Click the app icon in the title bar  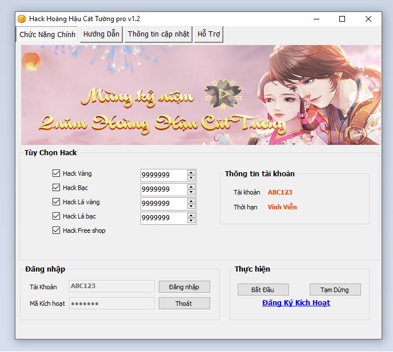point(22,19)
